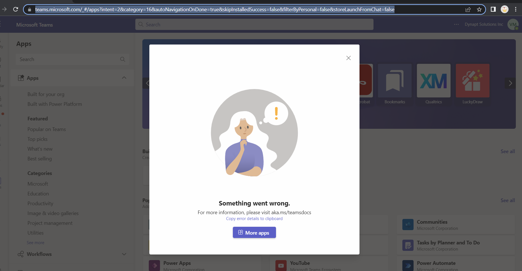The width and height of the screenshot is (522, 271).
Task: Open the share page icon in address bar
Action: click(x=468, y=10)
